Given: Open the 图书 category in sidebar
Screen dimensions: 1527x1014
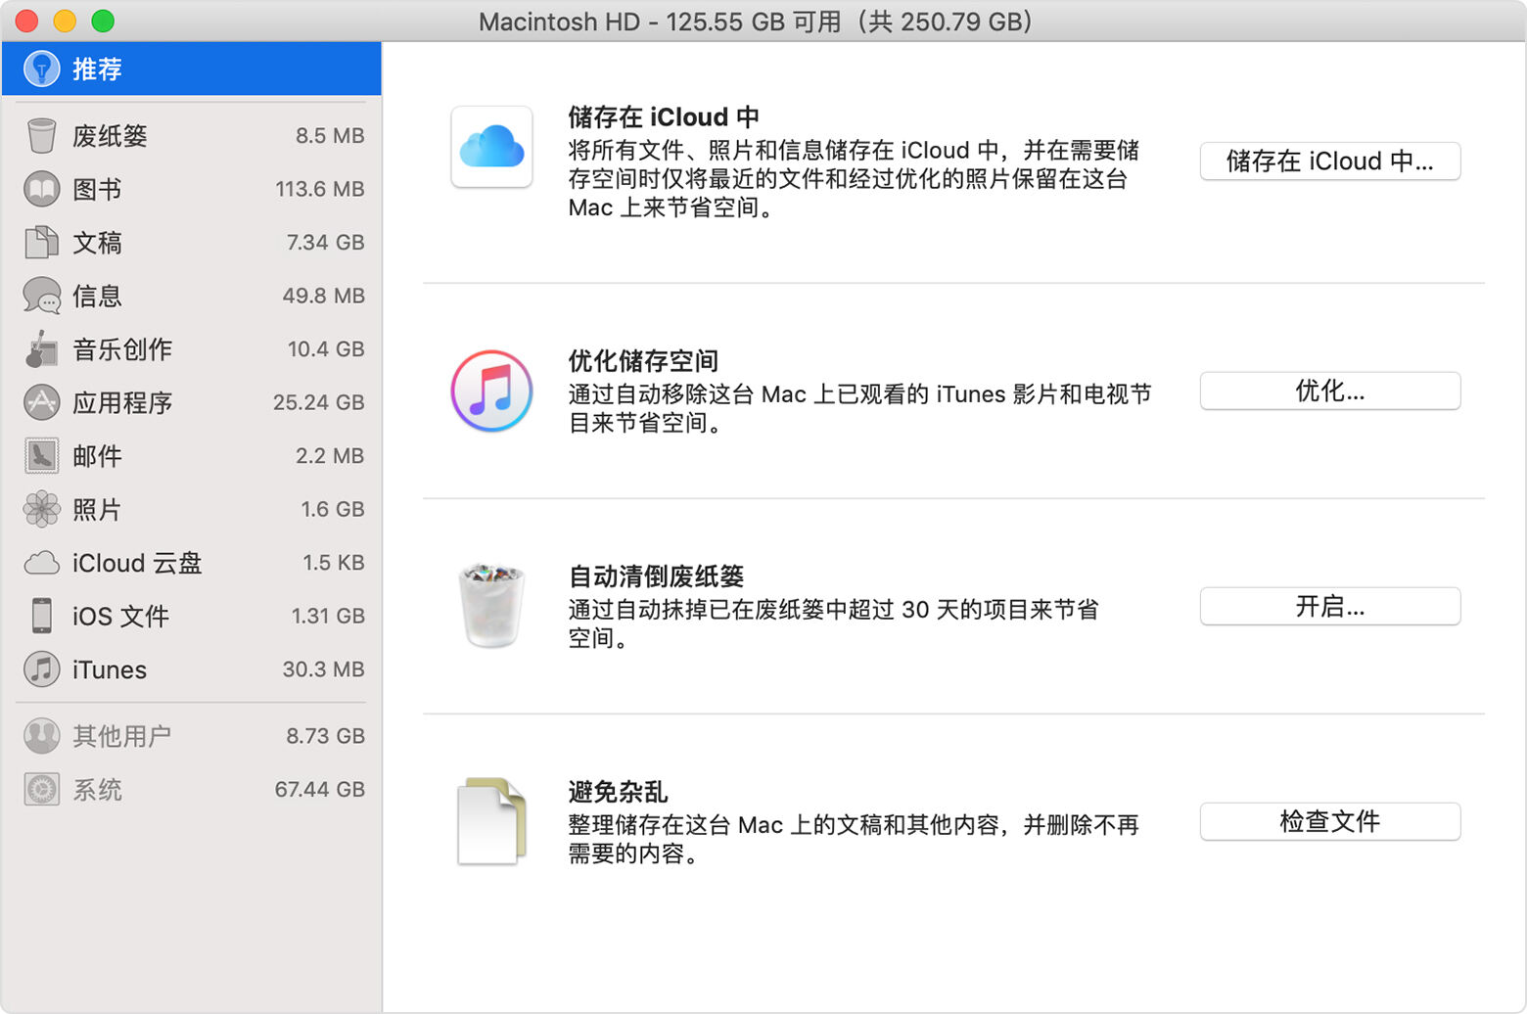Looking at the screenshot, I should point(192,189).
